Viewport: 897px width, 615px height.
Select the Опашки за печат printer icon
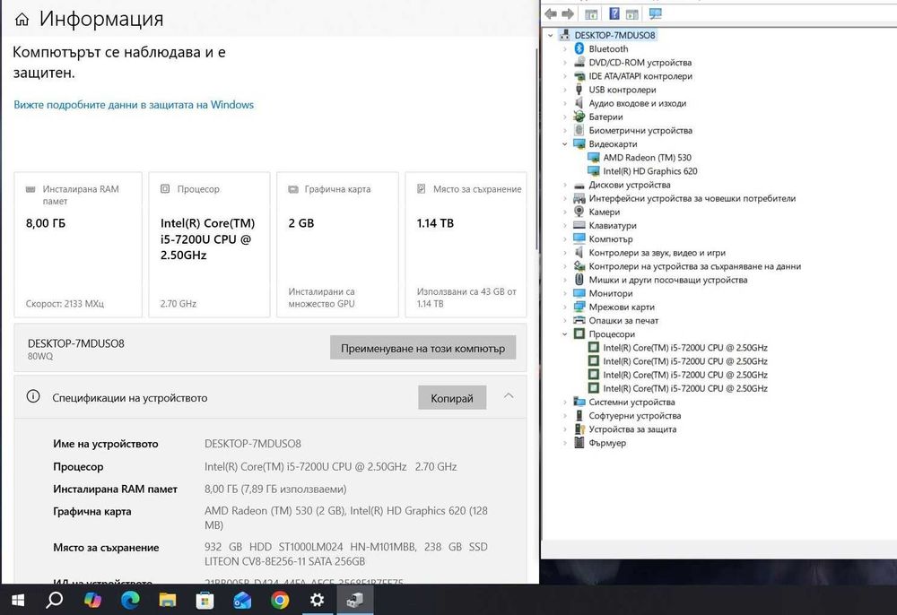pos(579,320)
